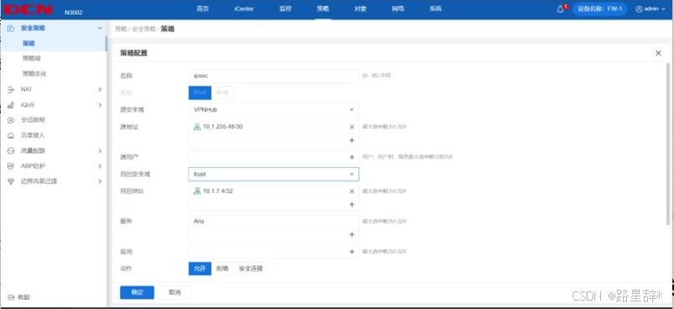Click the 共享接入 sidebar icon
This screenshot has height=309, width=674.
pyautogui.click(x=11, y=135)
